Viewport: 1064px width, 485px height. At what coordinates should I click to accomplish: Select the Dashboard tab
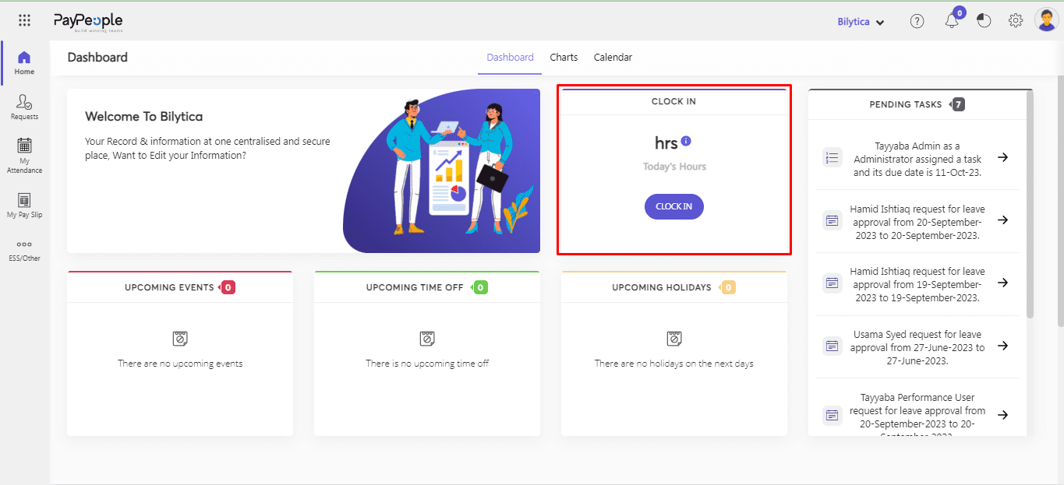point(510,57)
